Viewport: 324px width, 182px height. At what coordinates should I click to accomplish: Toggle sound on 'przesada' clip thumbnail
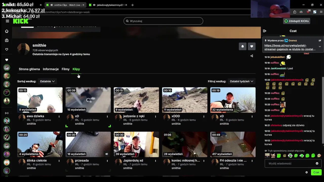point(107,154)
